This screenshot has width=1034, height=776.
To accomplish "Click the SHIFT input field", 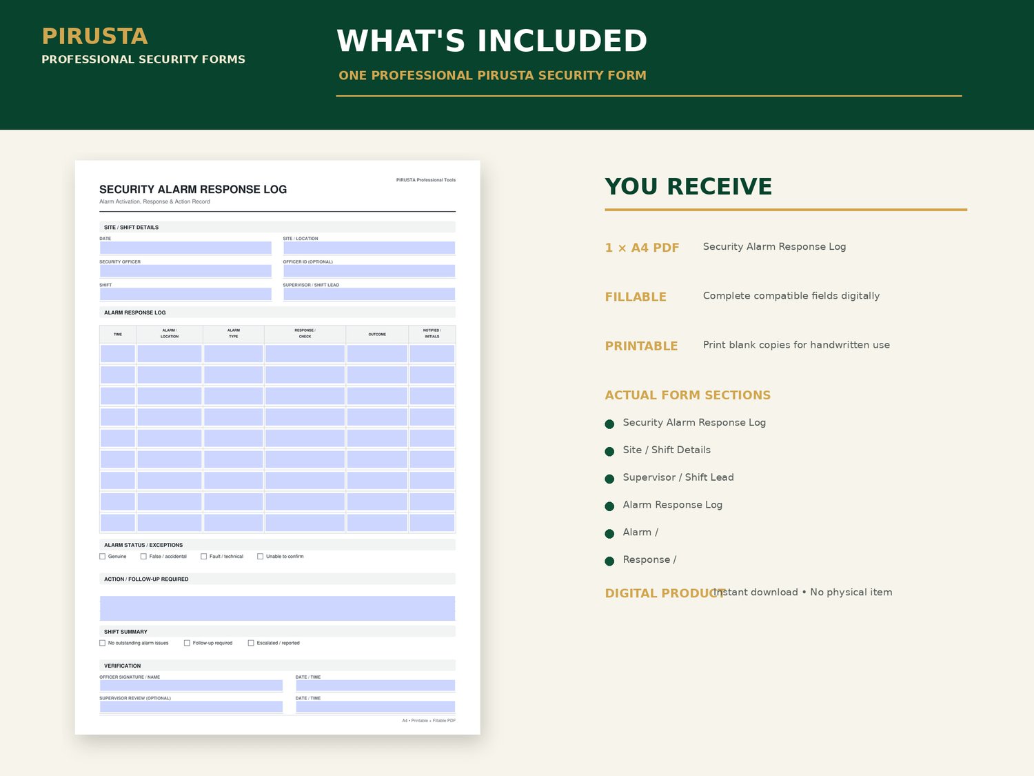I will 185,294.
